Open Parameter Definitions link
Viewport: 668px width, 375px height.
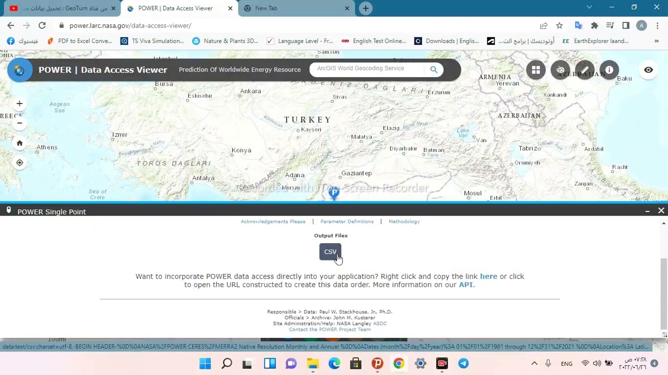(347, 221)
